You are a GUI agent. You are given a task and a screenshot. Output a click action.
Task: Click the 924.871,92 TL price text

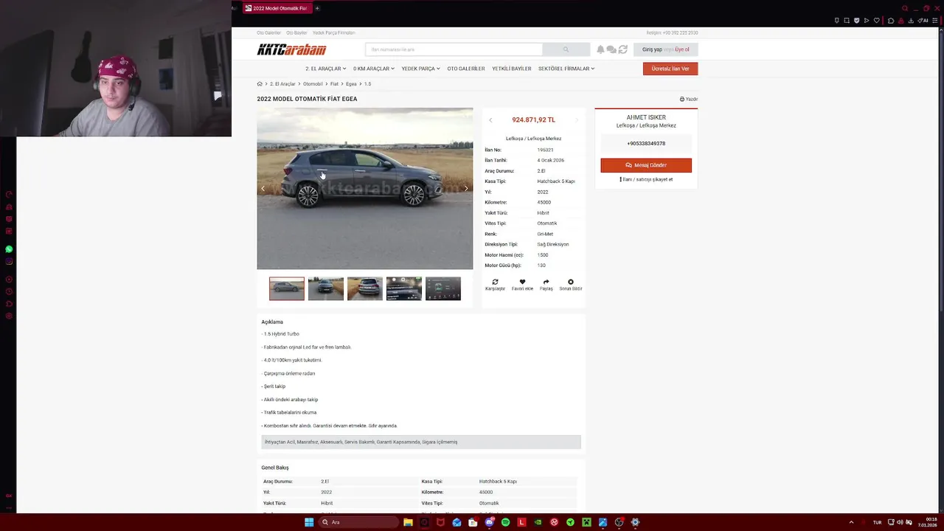(534, 120)
